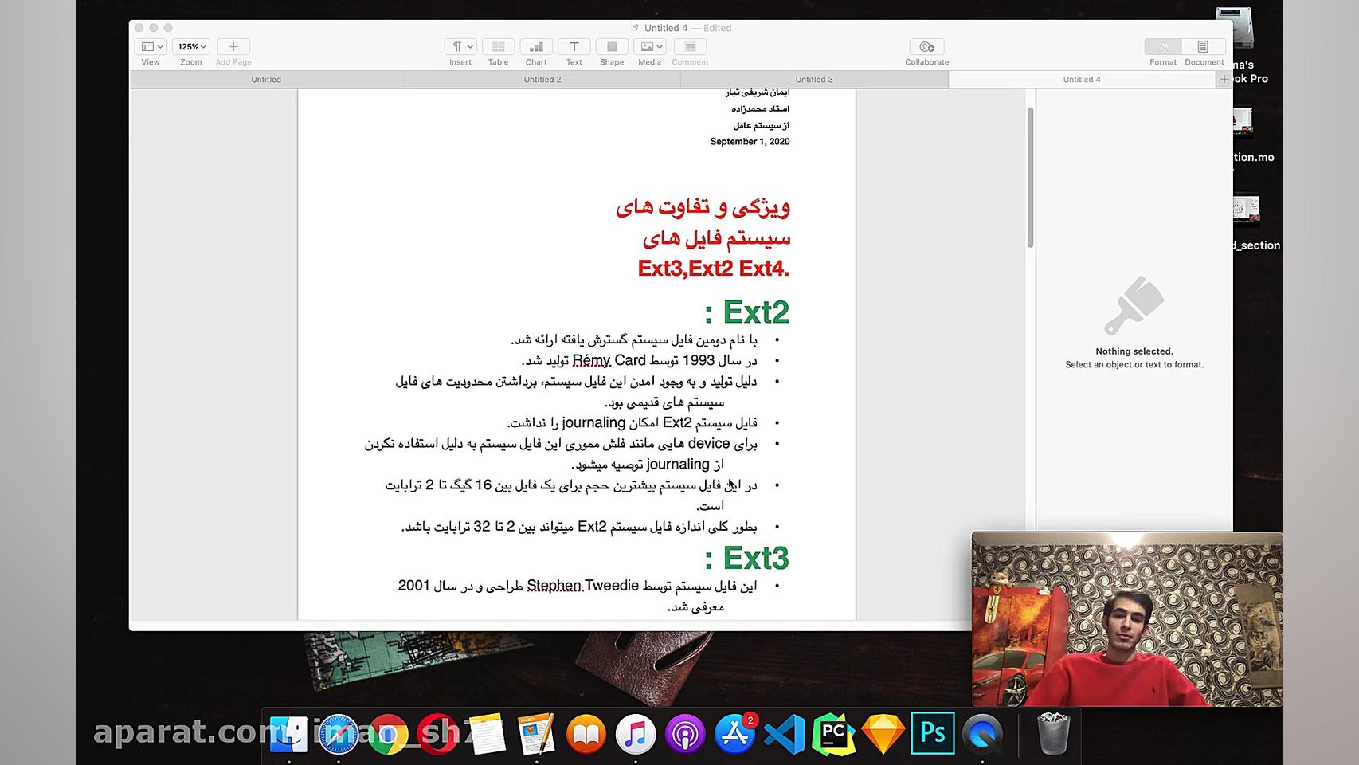Click the Comment toolbar icon
This screenshot has height=765, width=1359.
[690, 47]
